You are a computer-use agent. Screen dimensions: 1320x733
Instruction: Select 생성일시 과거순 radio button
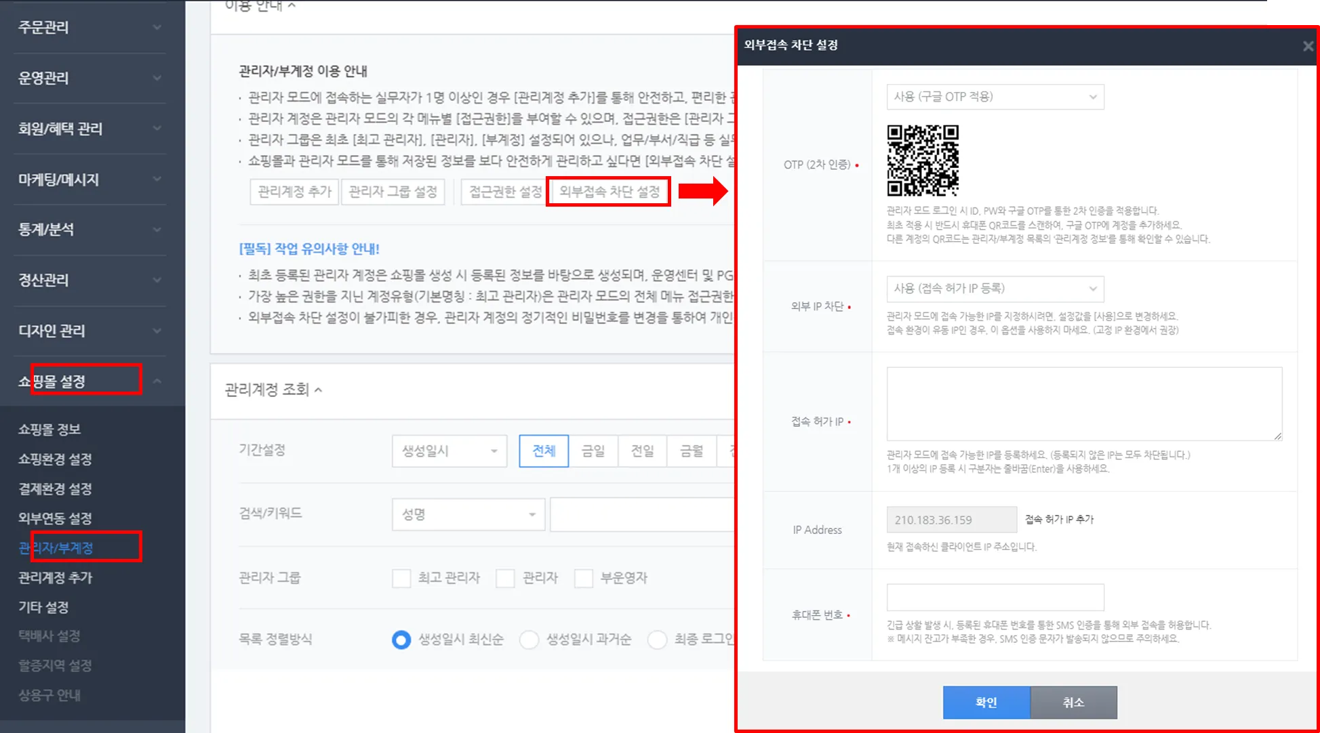[x=529, y=640]
